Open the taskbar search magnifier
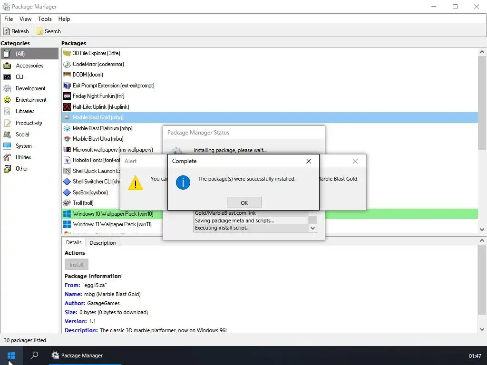Viewport: 487px width, 365px height. [x=34, y=355]
